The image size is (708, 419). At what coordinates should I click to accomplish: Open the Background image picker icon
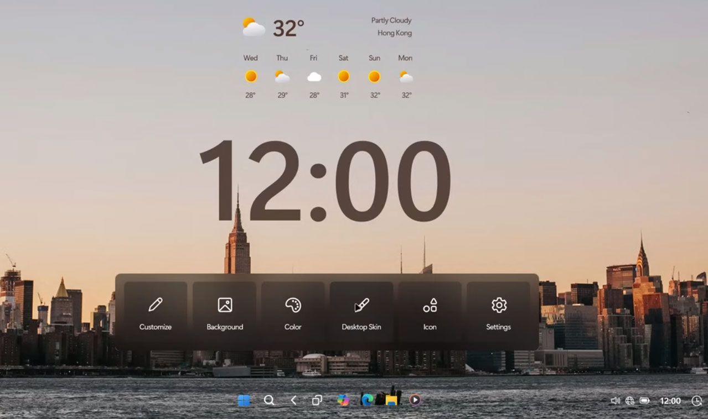[224, 305]
